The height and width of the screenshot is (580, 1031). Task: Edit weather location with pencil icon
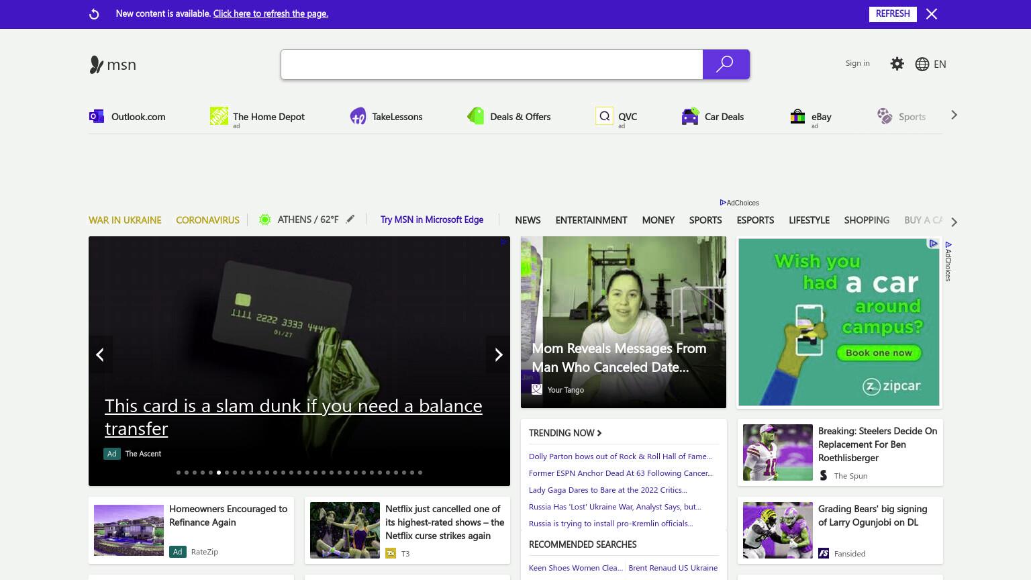tap(350, 219)
